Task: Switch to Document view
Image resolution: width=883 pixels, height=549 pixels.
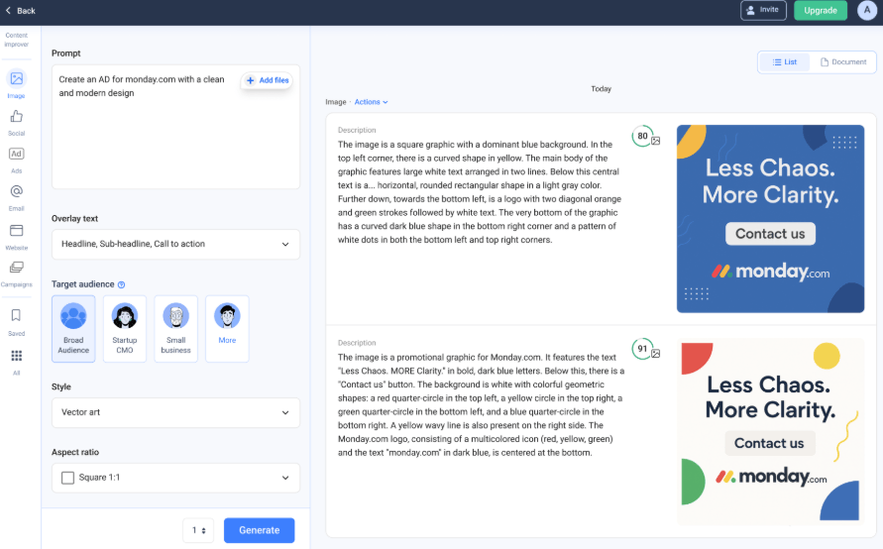Action: [x=843, y=62]
